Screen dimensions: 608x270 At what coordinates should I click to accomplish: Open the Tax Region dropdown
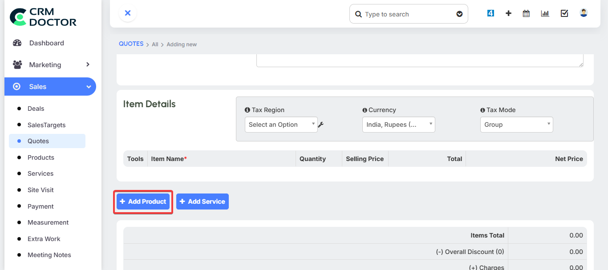[x=281, y=125]
